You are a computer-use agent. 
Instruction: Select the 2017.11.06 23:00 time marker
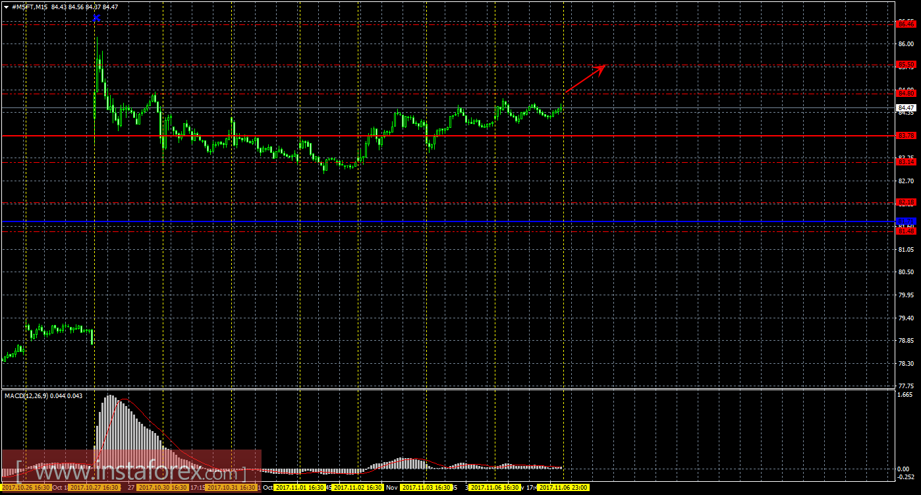(563, 488)
